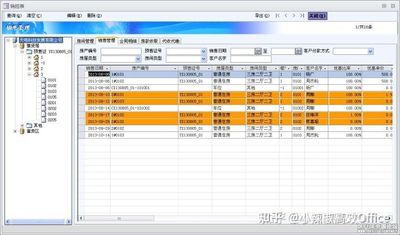Collapse the company root tree node
Image resolution: width=400 pixels, height=235 pixels.
8,40
